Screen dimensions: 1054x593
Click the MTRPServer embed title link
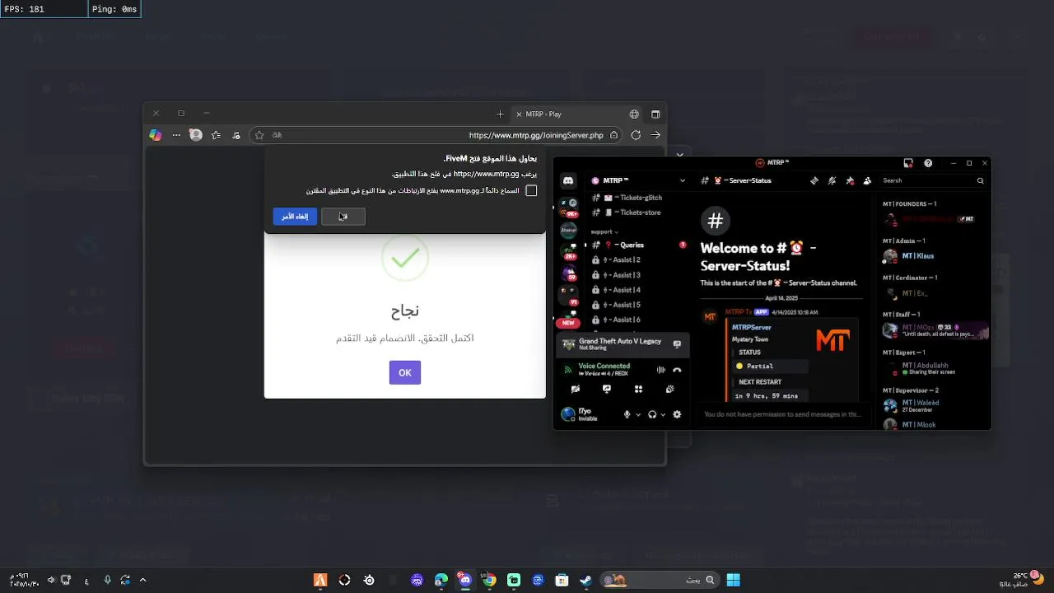[751, 327]
